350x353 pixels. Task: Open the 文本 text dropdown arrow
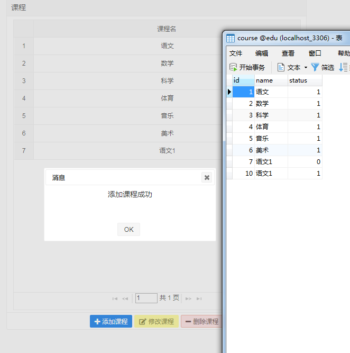point(306,67)
